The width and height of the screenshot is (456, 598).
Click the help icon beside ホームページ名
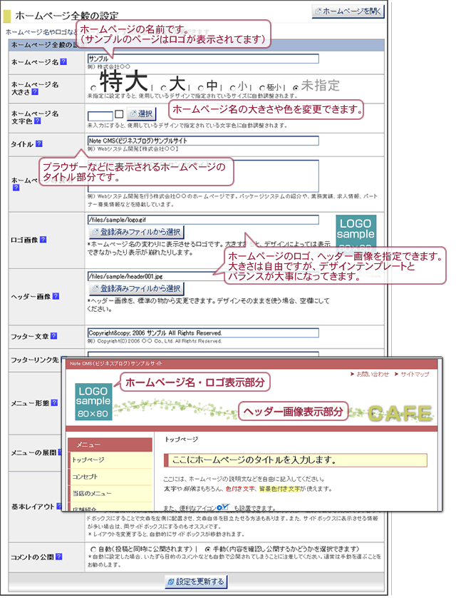tap(63, 61)
